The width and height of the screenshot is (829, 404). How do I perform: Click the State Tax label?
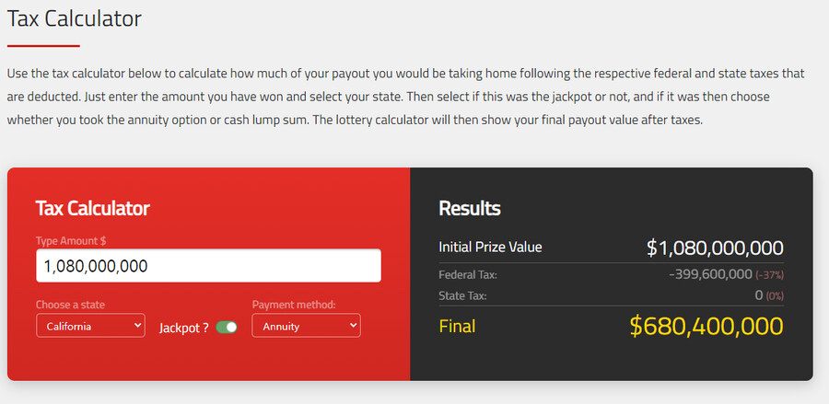point(462,295)
